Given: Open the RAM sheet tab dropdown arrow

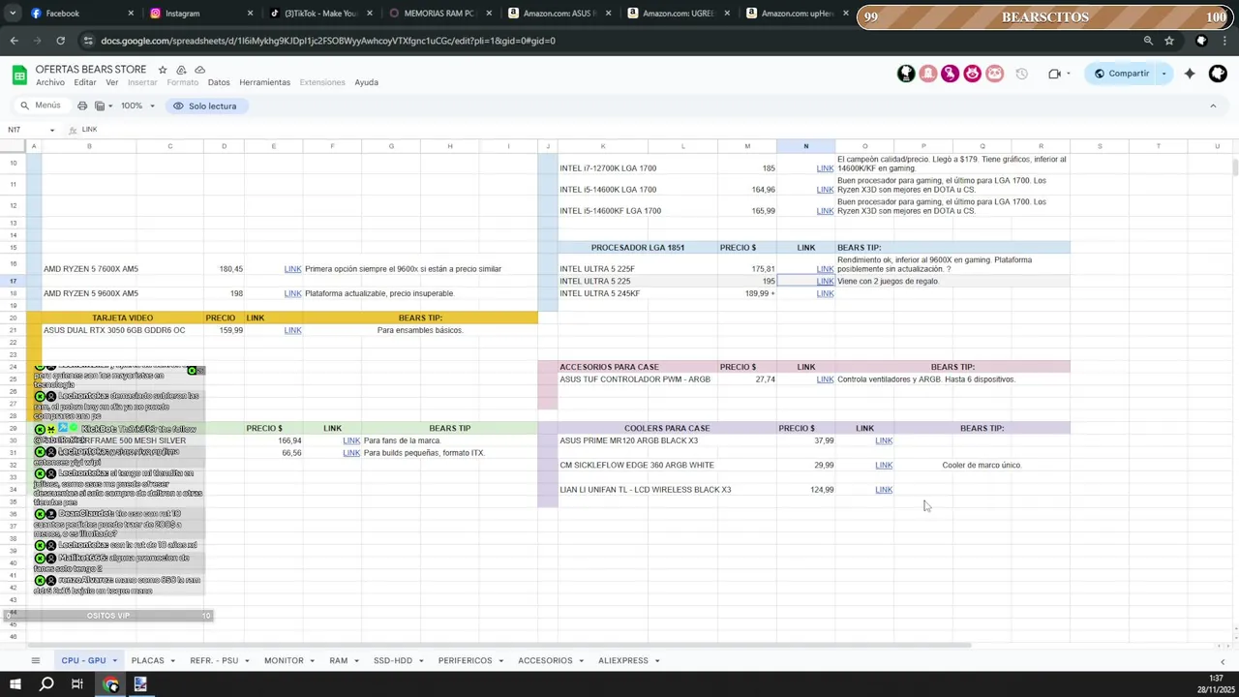Looking at the screenshot, I should coord(356,661).
